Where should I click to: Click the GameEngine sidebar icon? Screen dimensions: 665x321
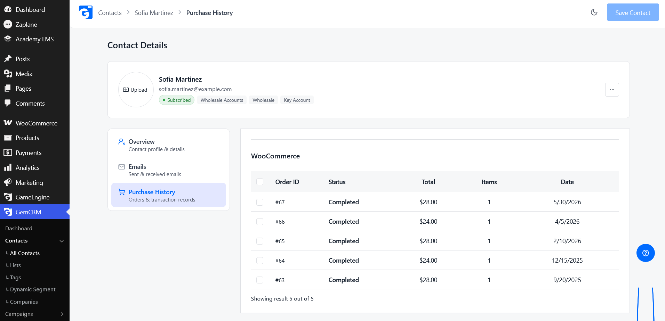tap(8, 197)
